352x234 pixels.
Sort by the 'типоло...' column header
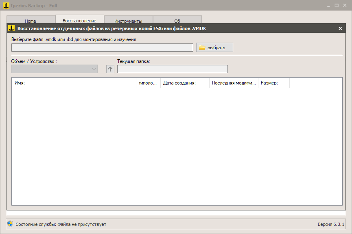point(149,83)
